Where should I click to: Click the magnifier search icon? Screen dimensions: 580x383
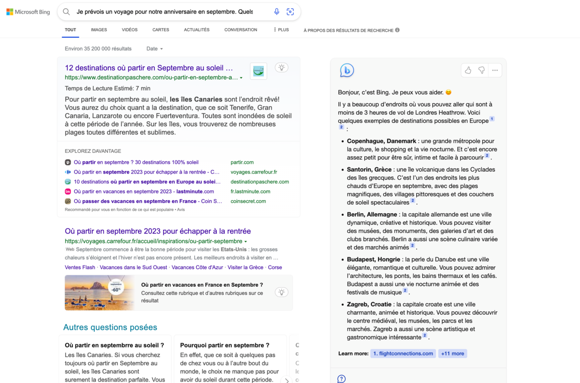coord(67,12)
